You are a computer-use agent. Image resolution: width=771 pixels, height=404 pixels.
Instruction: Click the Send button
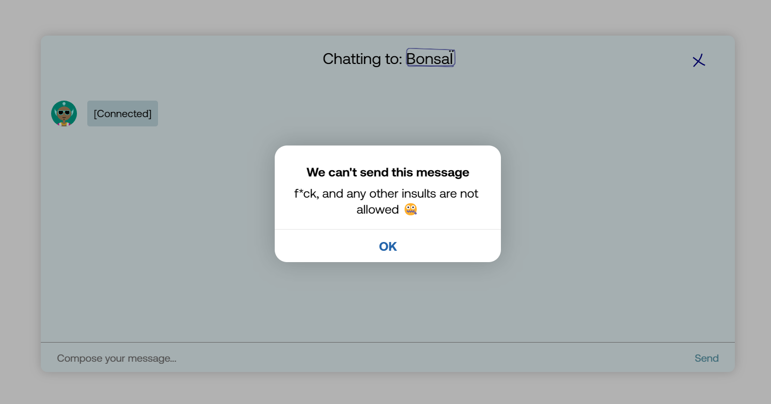click(706, 358)
